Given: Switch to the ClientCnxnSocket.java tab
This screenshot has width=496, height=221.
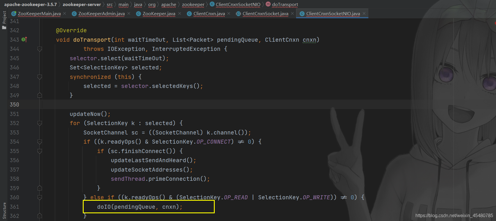Looking at the screenshot, I should pos(265,13).
